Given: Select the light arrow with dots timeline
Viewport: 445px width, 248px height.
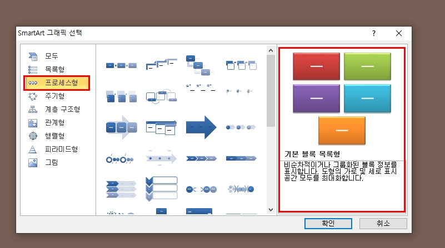Looking at the screenshot, I should 161,158.
